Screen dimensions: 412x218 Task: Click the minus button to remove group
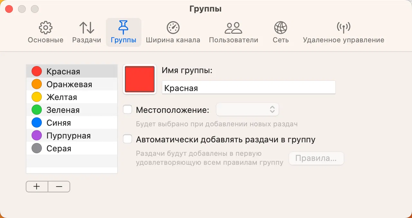pyautogui.click(x=59, y=187)
